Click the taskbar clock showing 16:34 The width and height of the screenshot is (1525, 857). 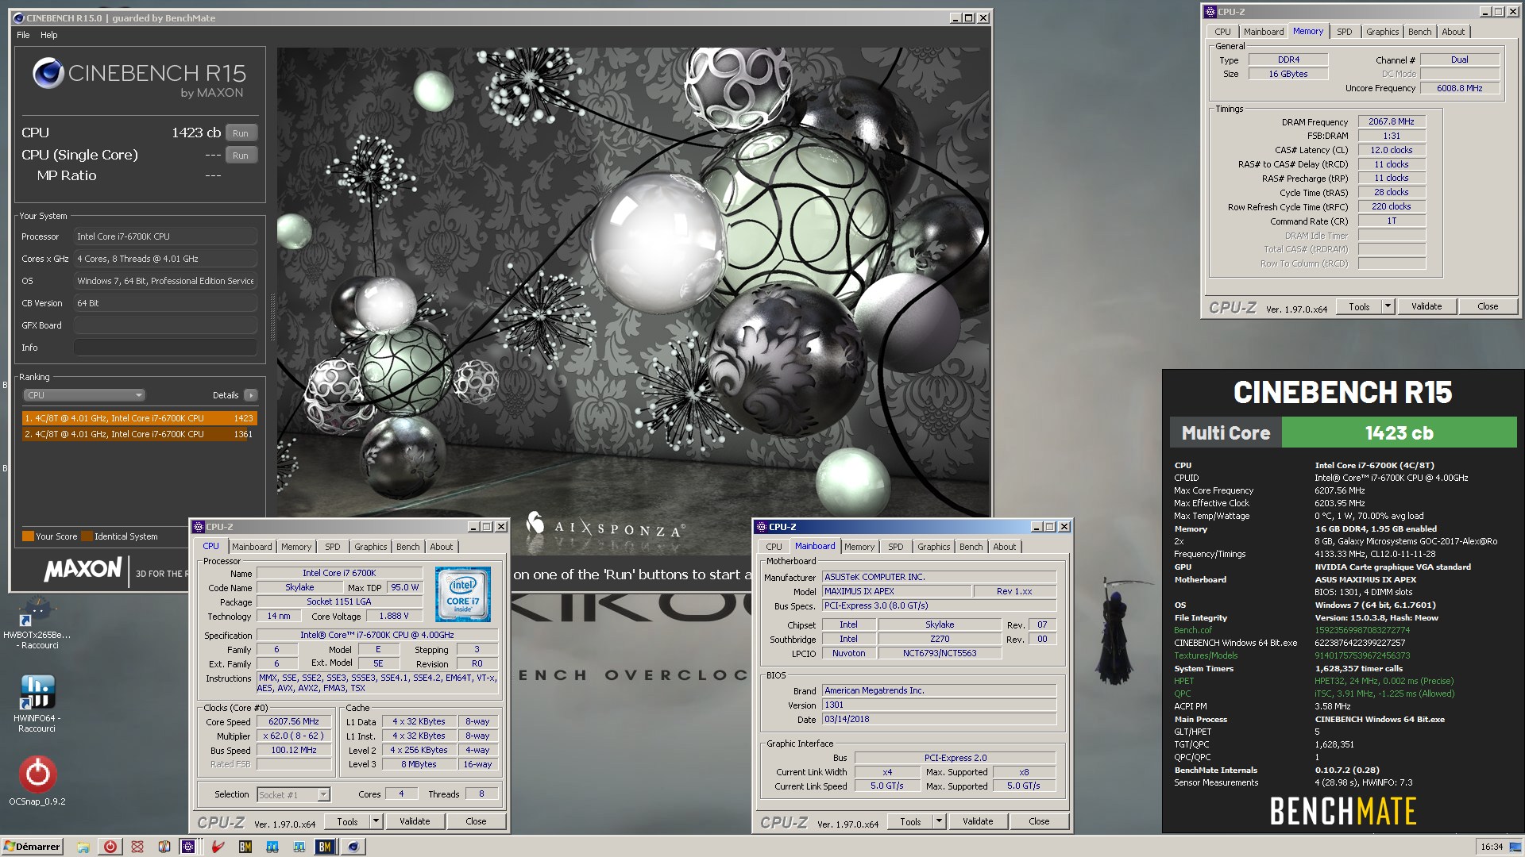[1492, 847]
